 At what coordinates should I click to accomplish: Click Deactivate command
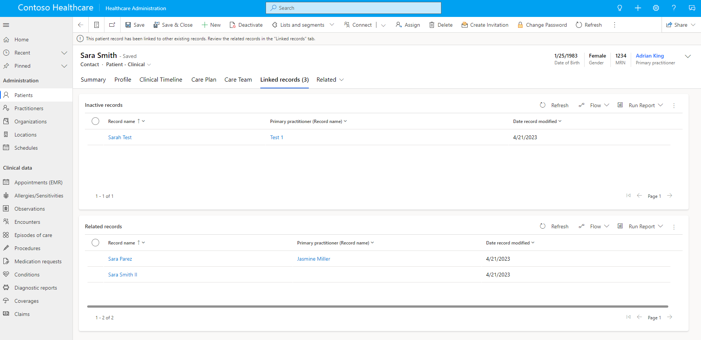pos(246,25)
